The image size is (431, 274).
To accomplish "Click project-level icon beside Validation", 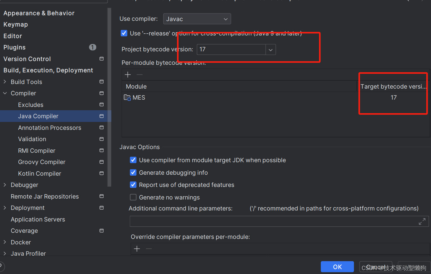I will (102, 139).
